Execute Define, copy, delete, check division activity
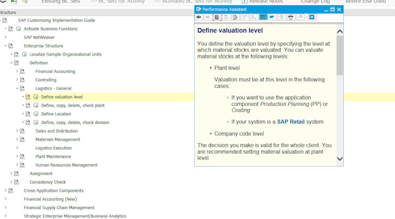395x219 pixels. [x=36, y=123]
